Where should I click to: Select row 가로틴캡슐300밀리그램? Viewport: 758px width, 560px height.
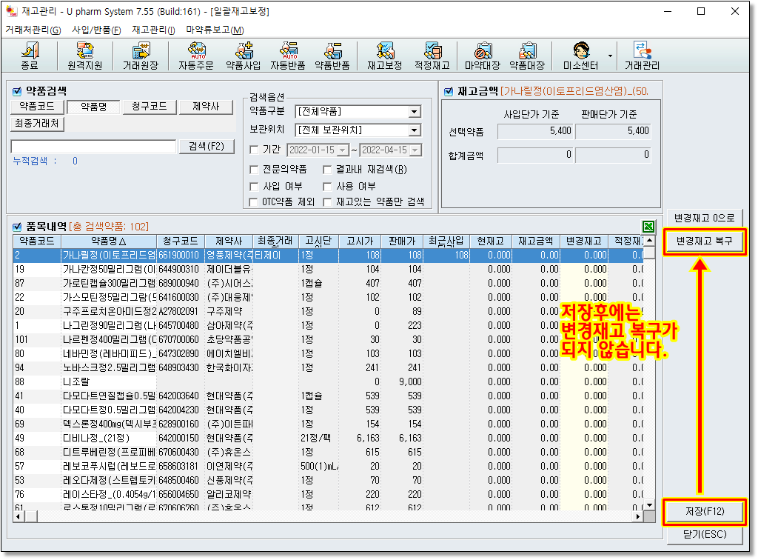[x=329, y=284]
